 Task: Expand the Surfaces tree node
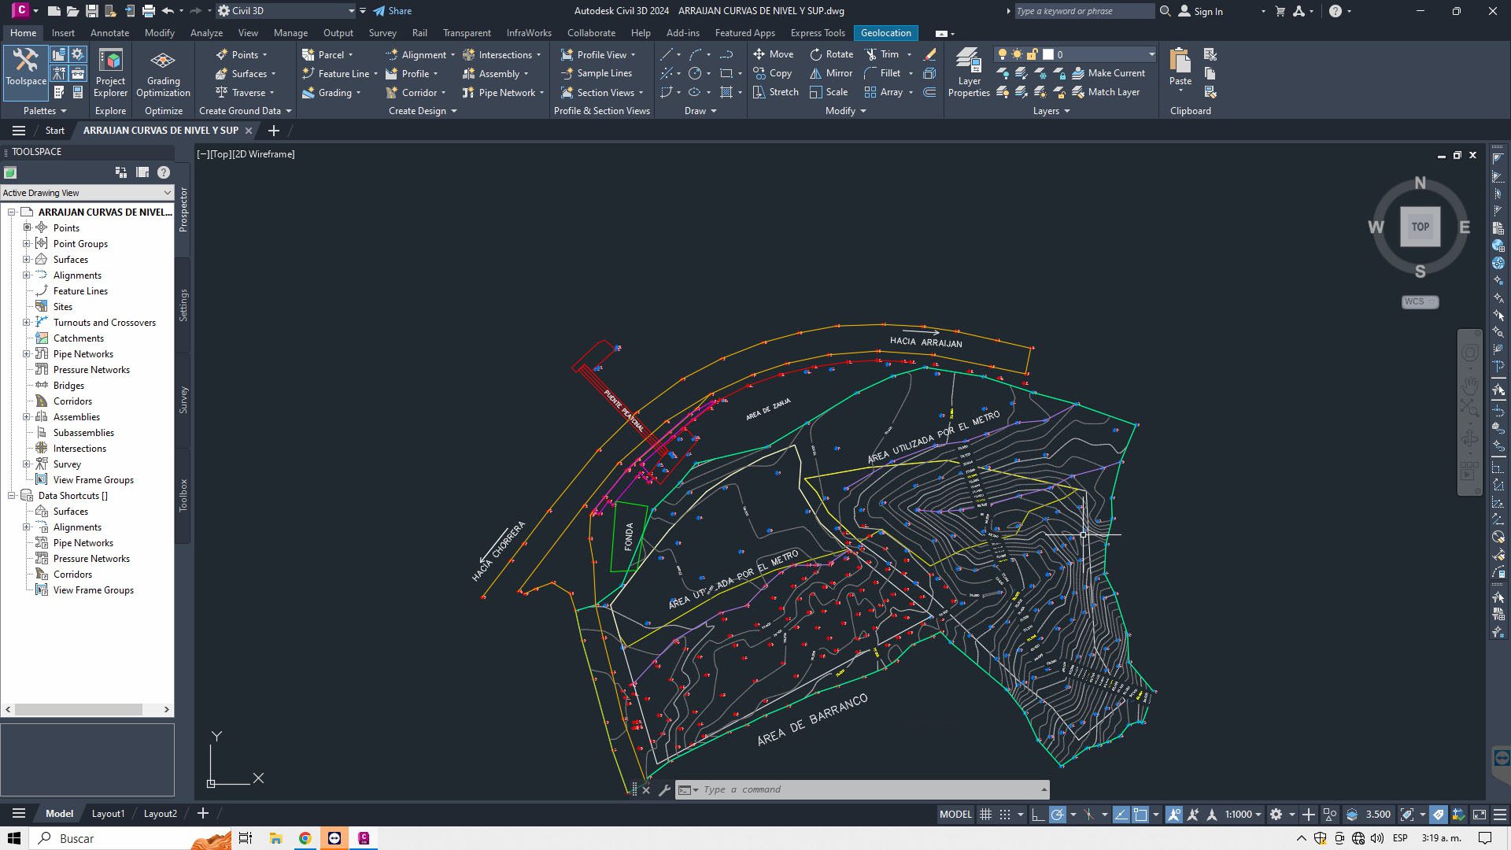[27, 260]
